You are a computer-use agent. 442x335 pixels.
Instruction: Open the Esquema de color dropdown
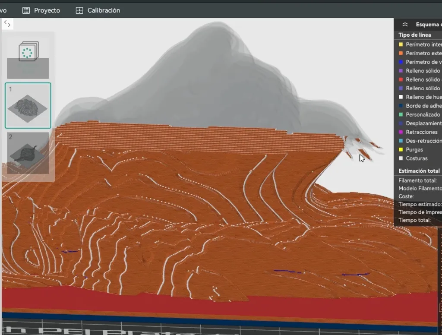click(x=428, y=25)
